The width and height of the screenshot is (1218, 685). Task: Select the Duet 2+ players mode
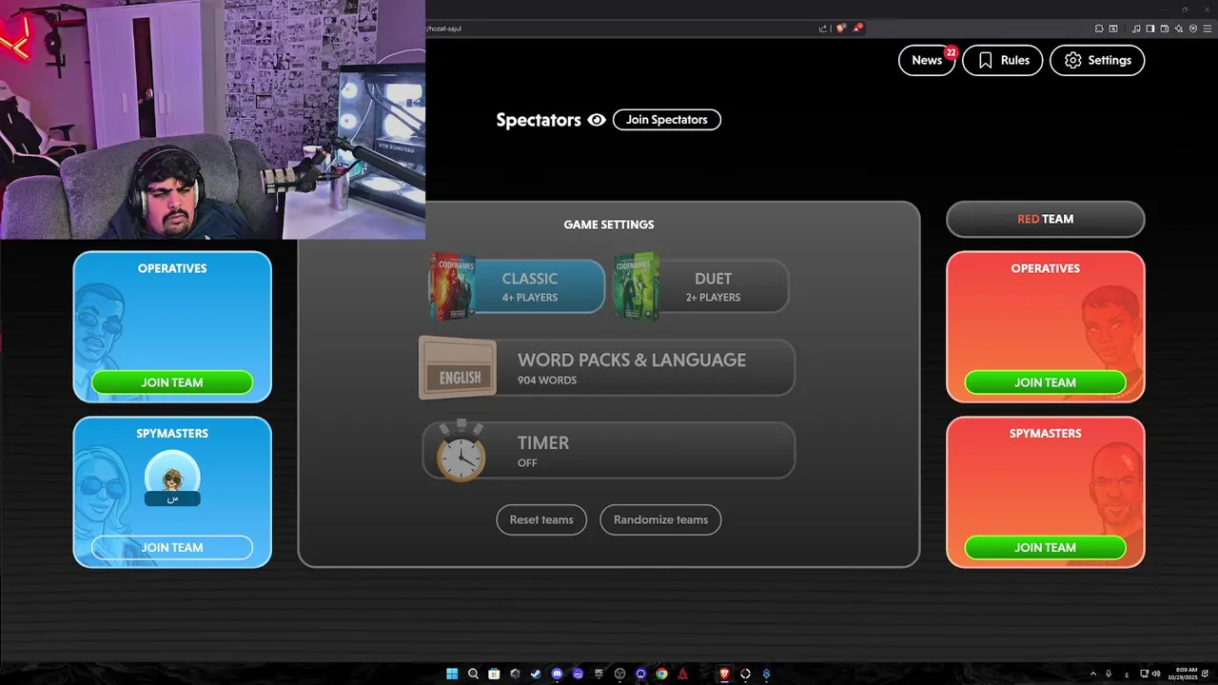[701, 286]
